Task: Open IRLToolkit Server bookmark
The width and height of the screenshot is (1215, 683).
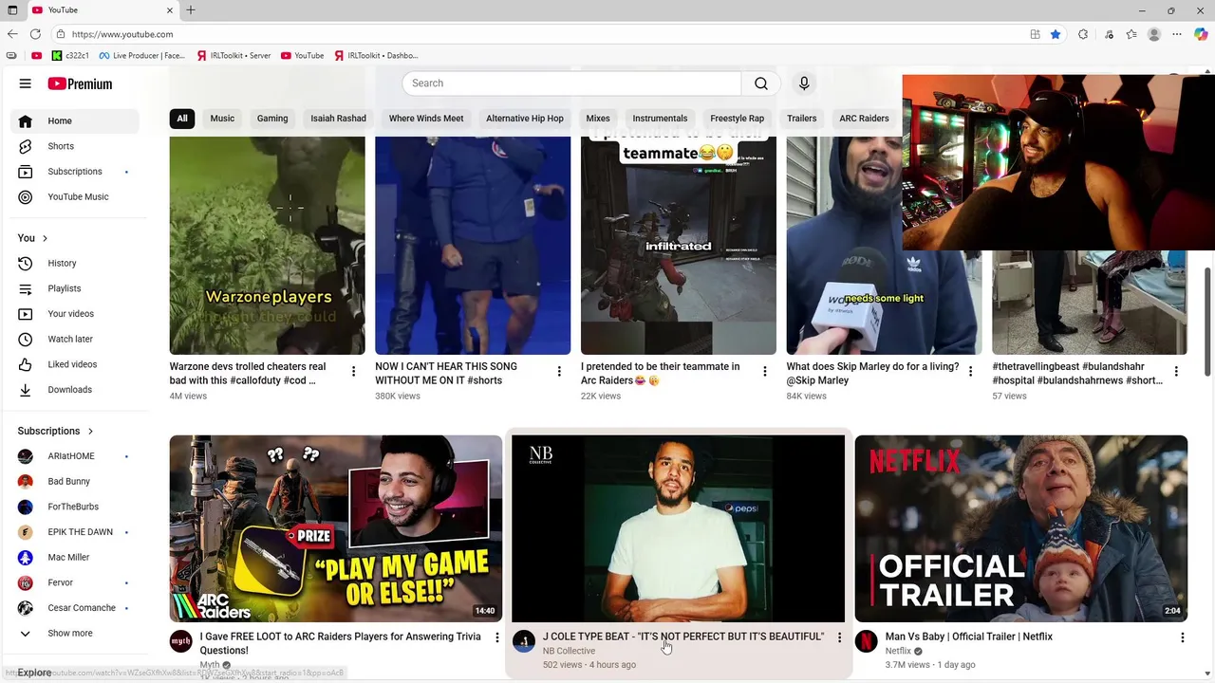Action: coord(234,55)
